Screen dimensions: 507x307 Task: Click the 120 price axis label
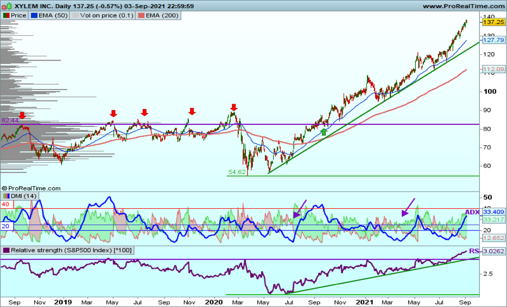tap(489, 54)
